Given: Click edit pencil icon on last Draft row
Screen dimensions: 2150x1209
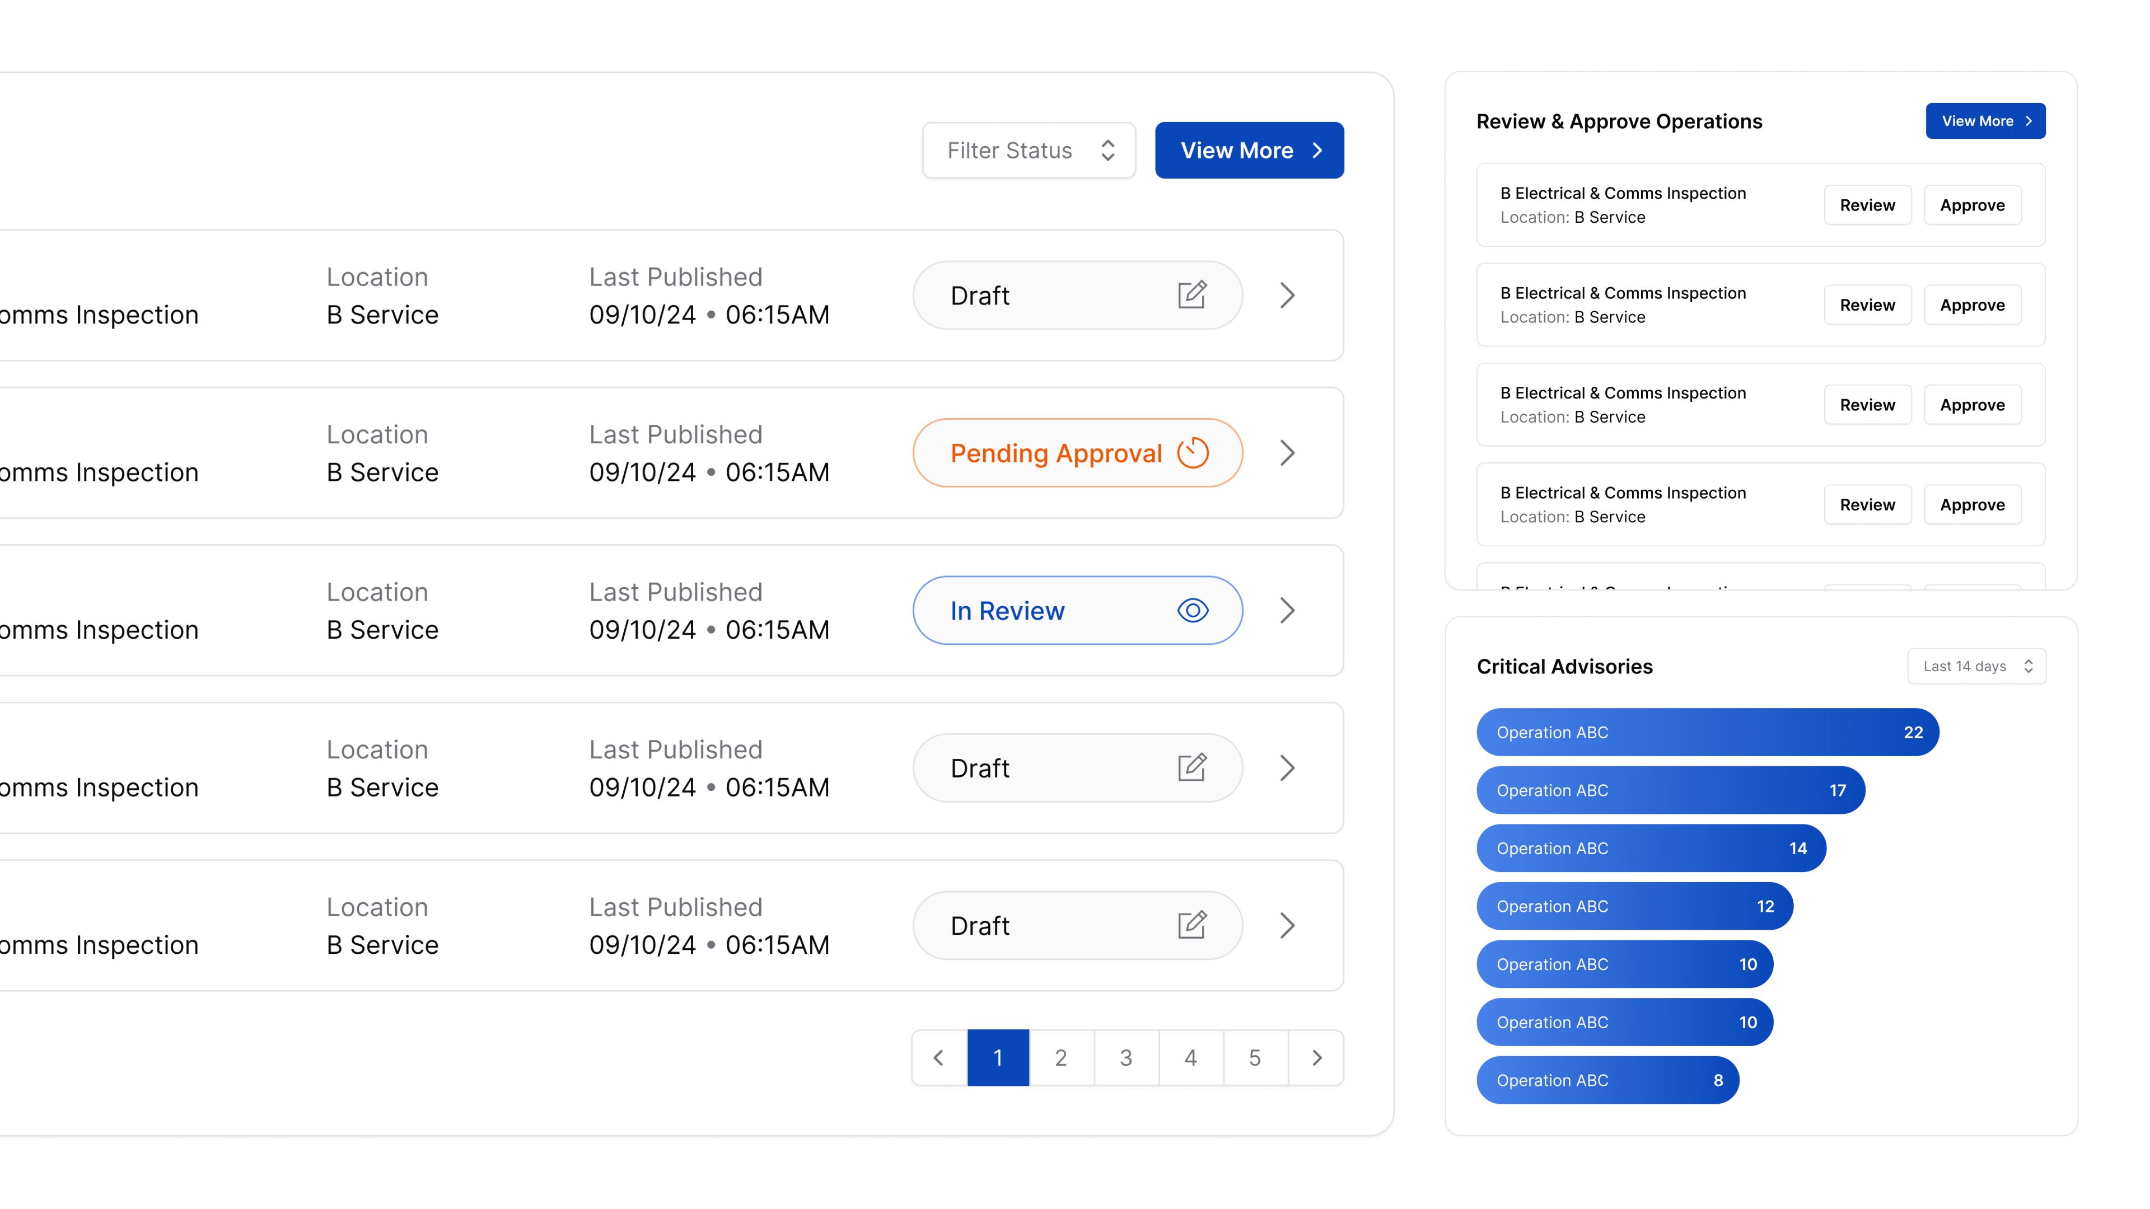Looking at the screenshot, I should point(1192,925).
